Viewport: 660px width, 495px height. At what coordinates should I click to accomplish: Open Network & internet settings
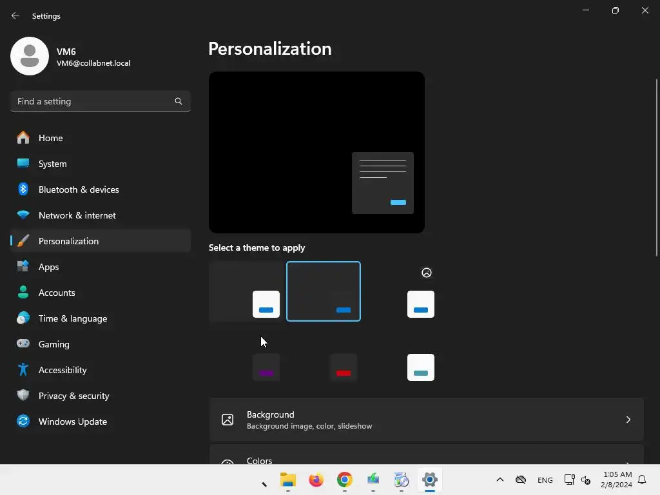coord(100,215)
